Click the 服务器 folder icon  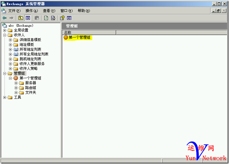coord(21,83)
